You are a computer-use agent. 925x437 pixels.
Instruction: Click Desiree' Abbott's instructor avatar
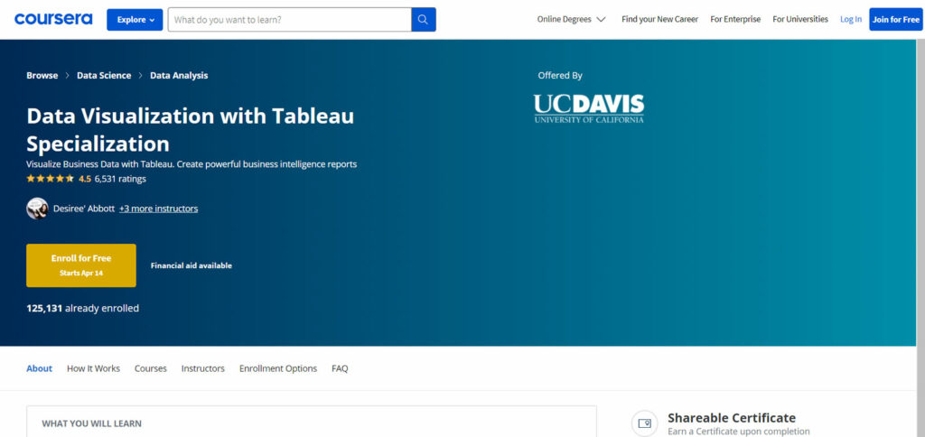click(x=37, y=209)
